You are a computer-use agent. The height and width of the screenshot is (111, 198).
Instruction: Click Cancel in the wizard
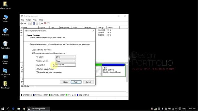(88, 82)
